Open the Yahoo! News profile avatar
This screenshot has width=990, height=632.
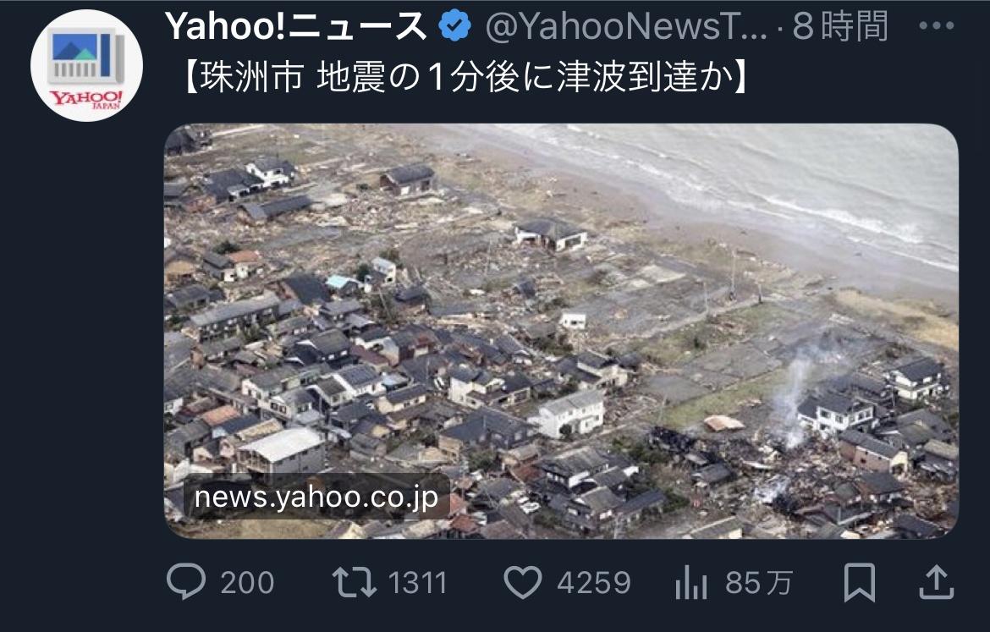click(86, 66)
